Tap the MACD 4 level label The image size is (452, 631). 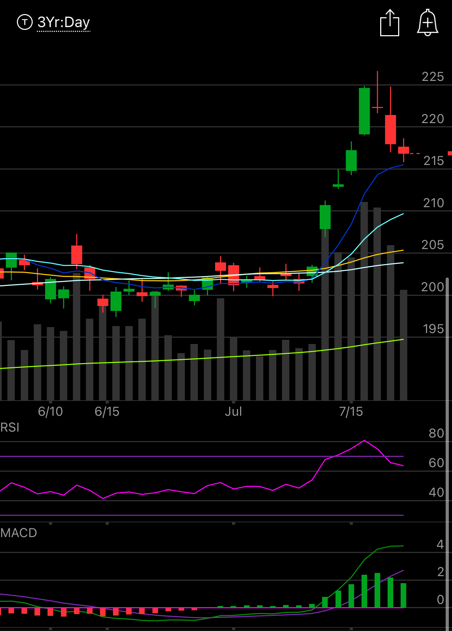click(x=440, y=544)
